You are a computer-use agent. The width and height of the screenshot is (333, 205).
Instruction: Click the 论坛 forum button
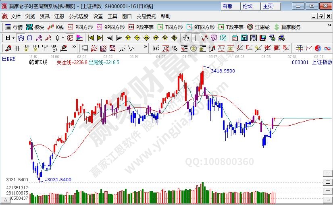(248, 6)
